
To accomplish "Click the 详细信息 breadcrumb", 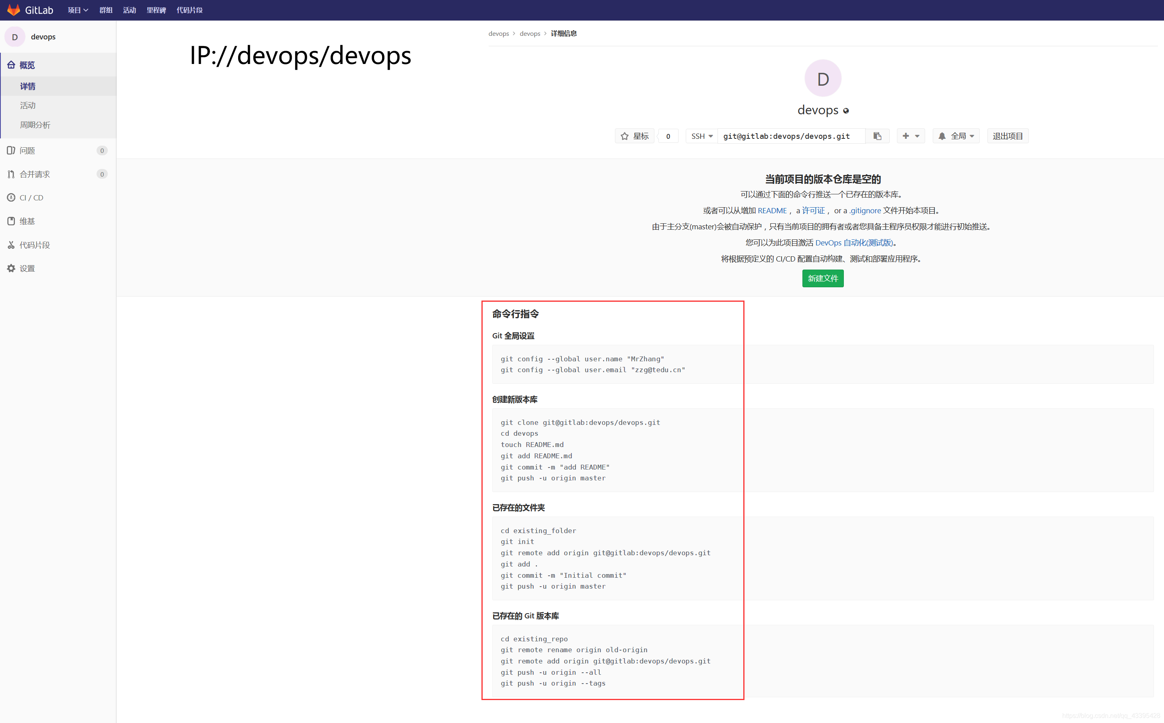I will click(563, 33).
